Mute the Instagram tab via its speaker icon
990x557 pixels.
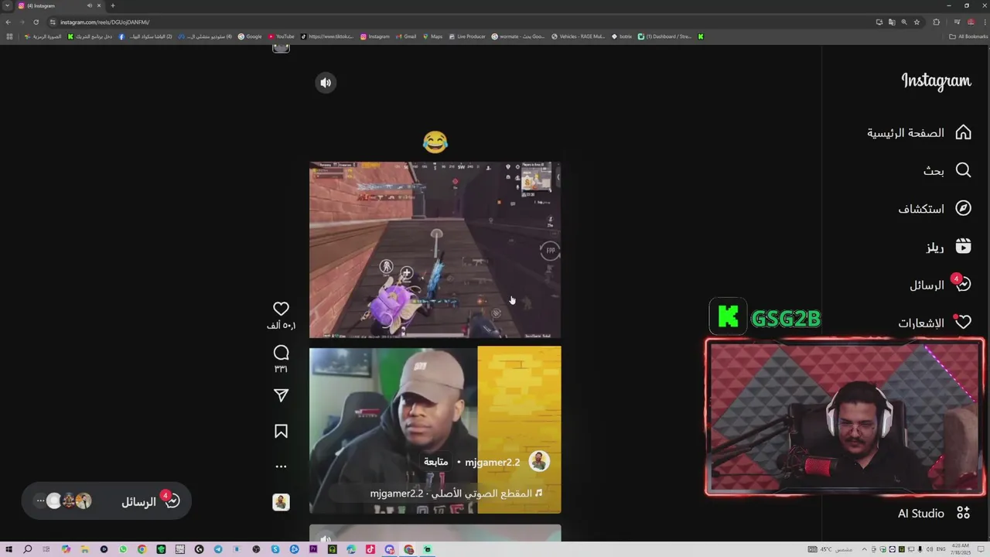[x=90, y=5]
